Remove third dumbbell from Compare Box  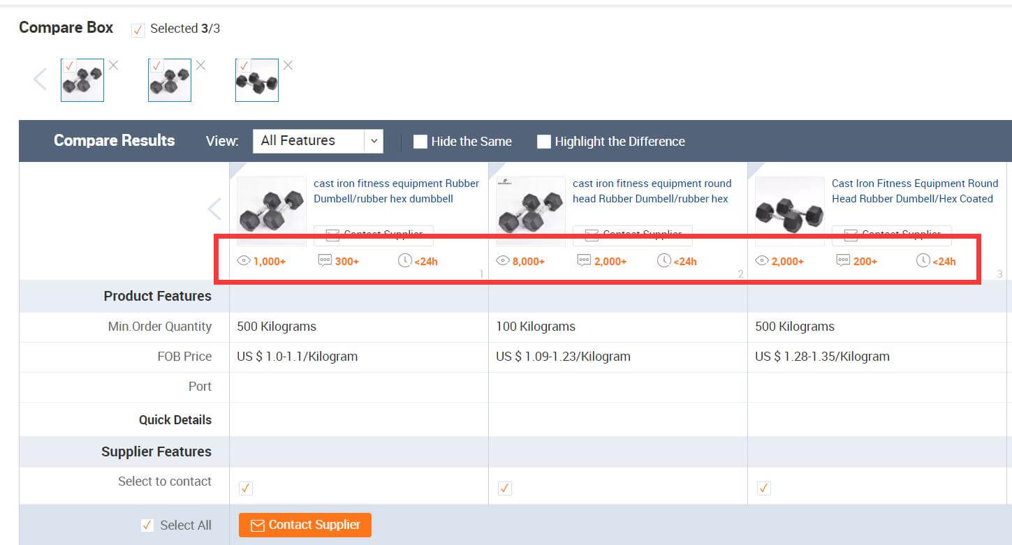(288, 66)
